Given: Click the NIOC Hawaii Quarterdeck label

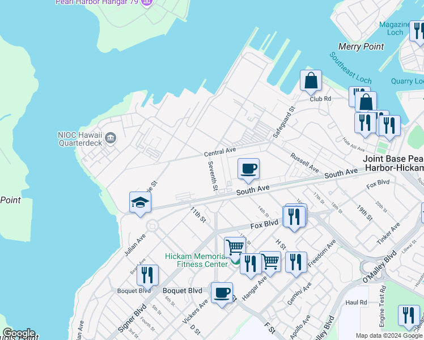Looking at the screenshot, I should [x=80, y=139].
